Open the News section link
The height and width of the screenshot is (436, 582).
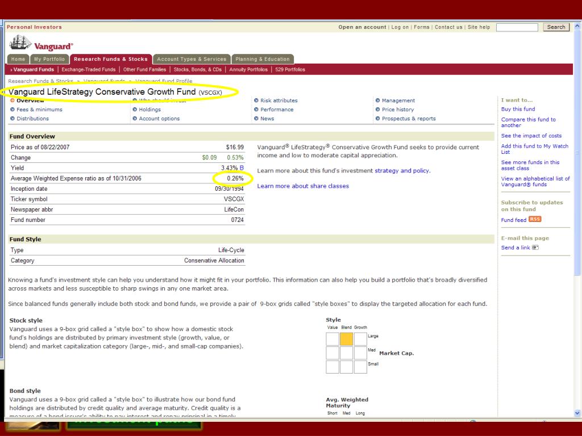point(267,118)
